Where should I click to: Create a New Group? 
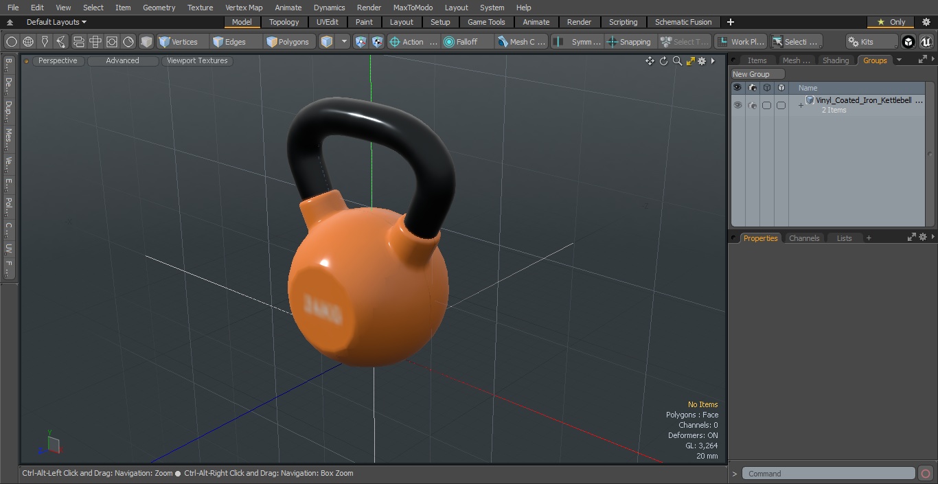[757, 74]
